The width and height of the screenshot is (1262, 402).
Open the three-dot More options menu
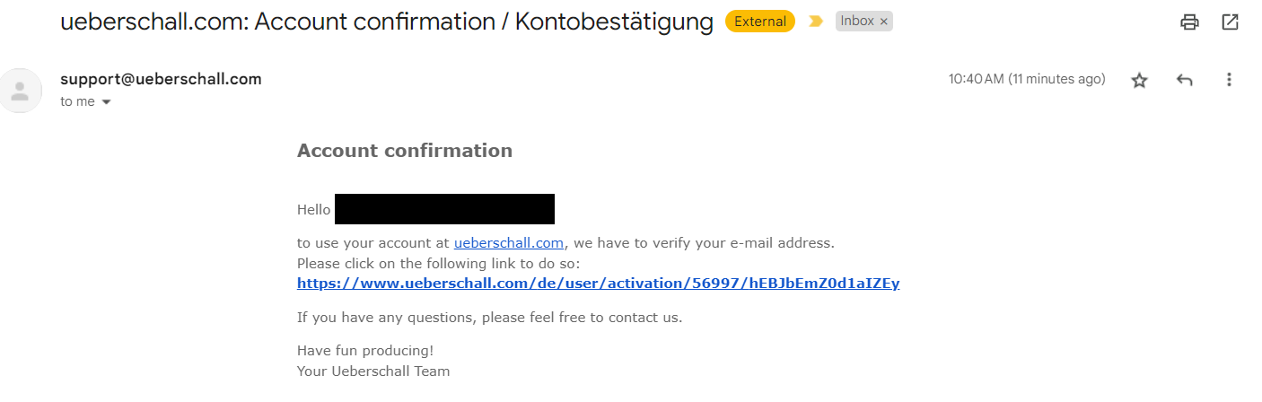click(x=1229, y=80)
